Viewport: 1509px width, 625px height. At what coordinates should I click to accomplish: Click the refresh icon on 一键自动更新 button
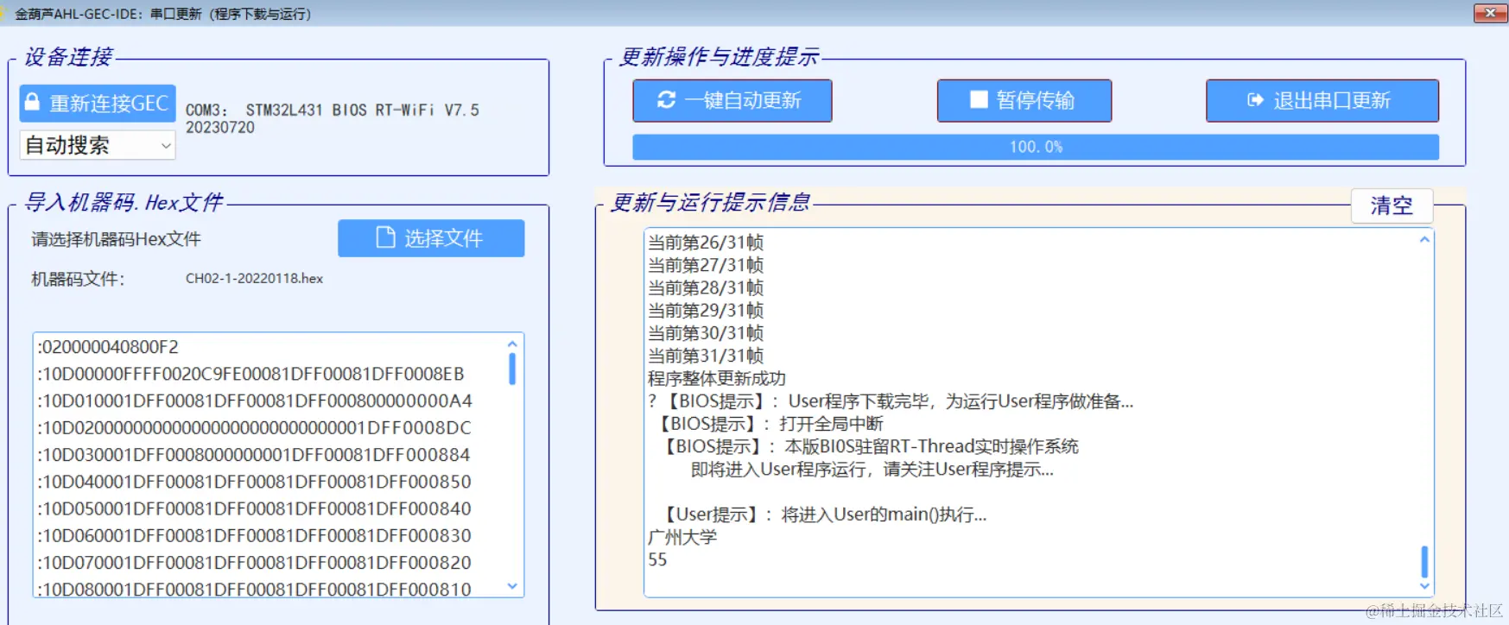pos(666,100)
